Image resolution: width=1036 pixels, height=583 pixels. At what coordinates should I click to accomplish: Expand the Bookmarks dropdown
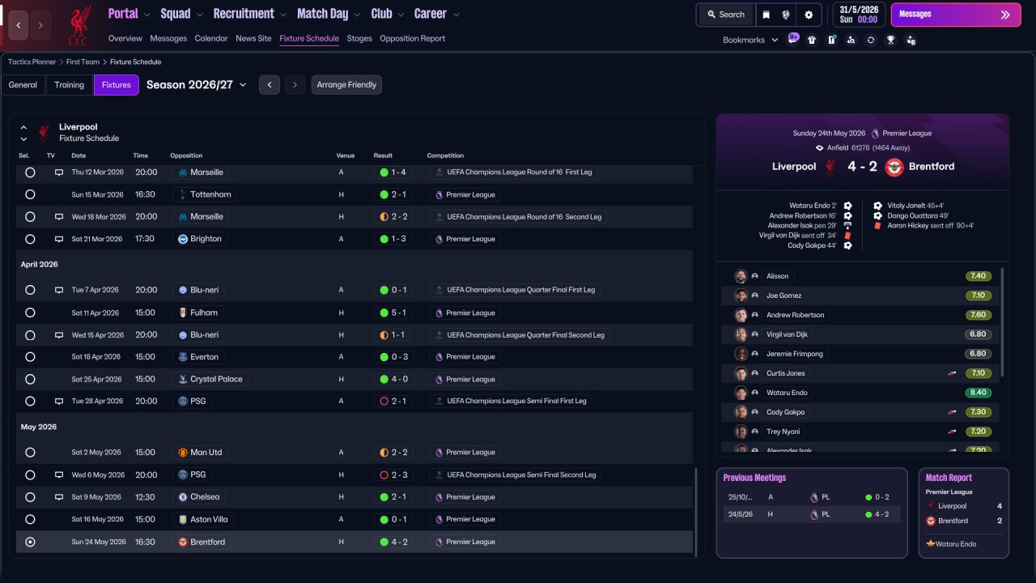(x=750, y=40)
